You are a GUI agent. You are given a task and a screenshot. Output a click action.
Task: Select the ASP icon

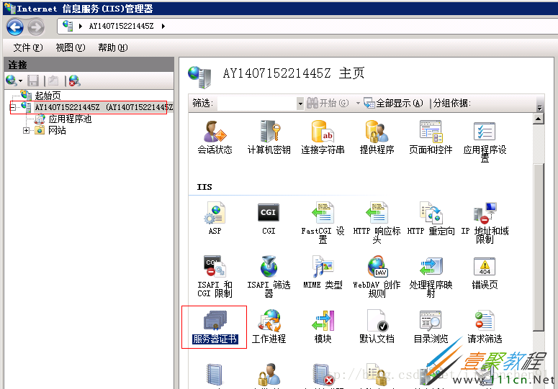[x=215, y=218]
